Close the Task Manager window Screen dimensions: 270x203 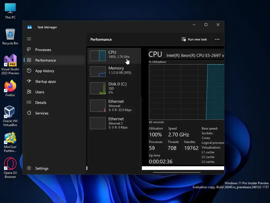[x=218, y=25]
